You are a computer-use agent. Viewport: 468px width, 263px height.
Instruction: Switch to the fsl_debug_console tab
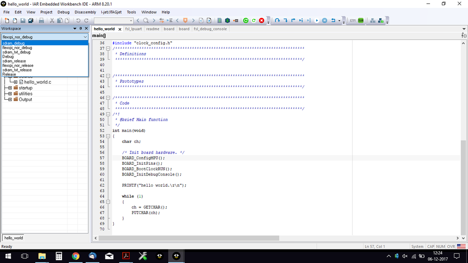[x=210, y=29]
